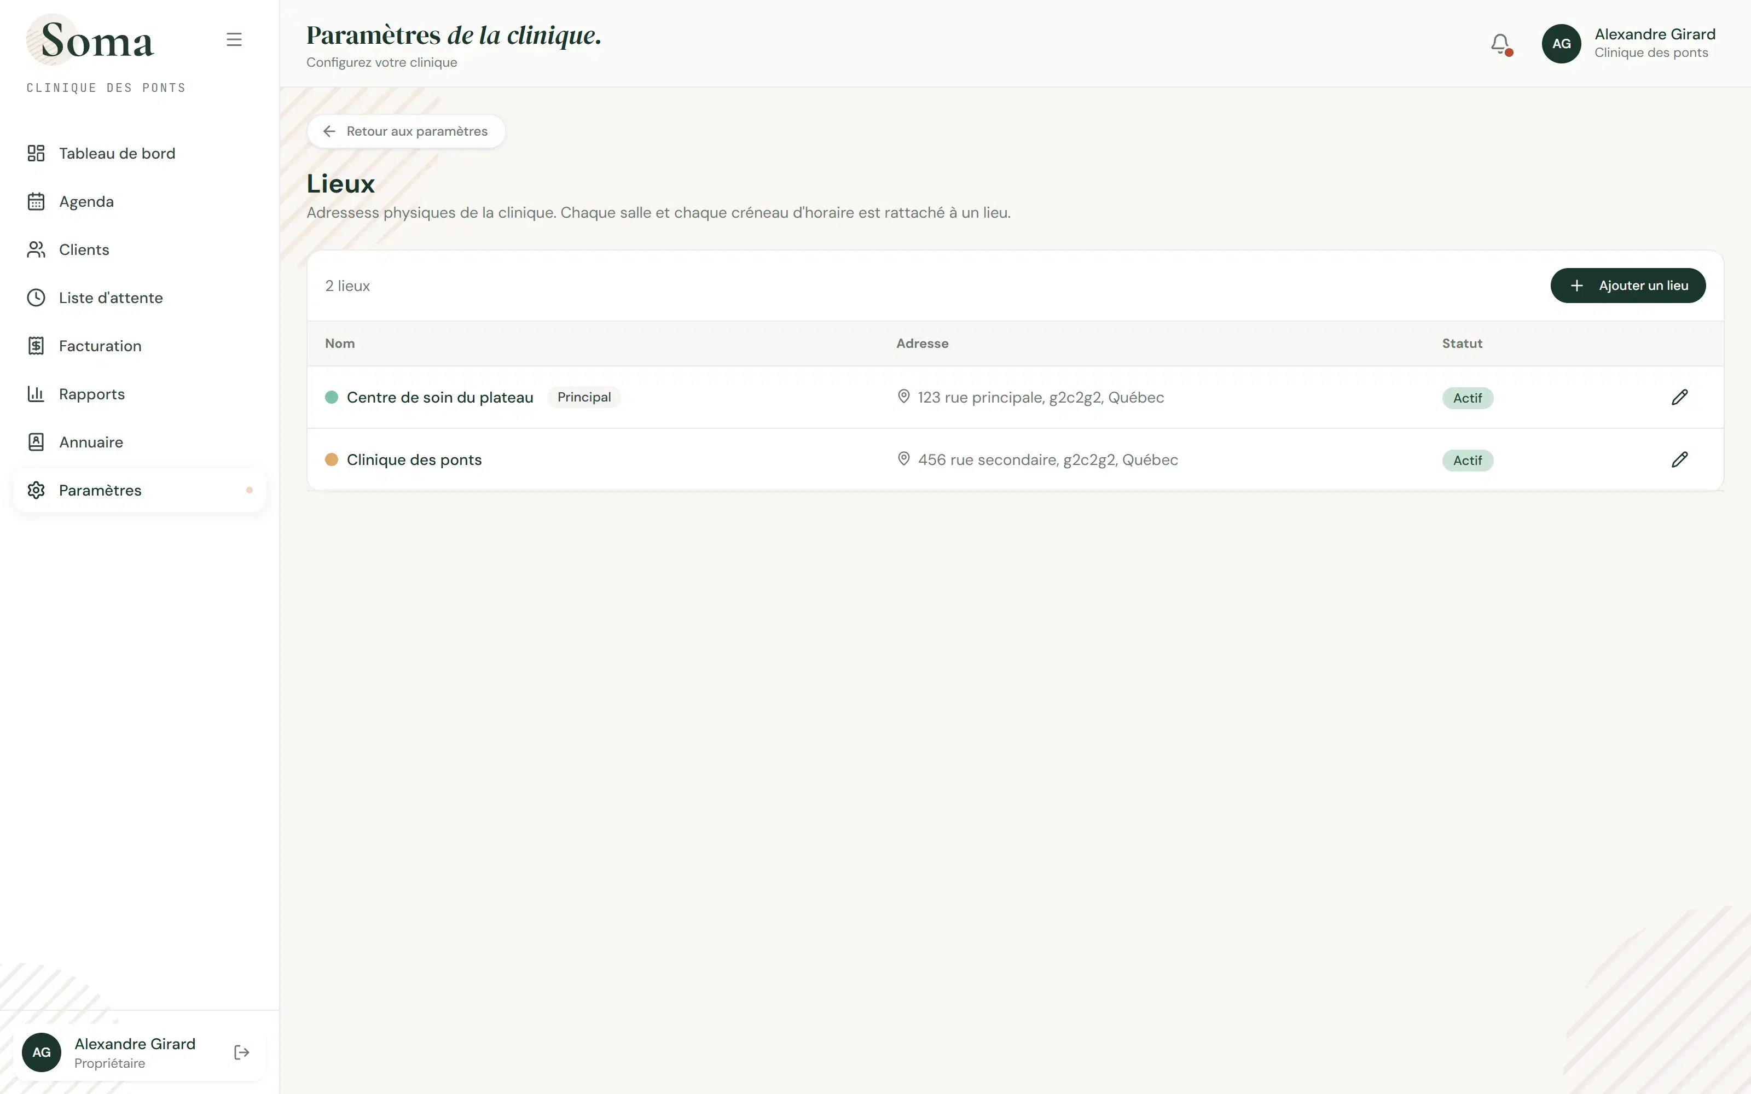Click the Principal badge

click(584, 397)
